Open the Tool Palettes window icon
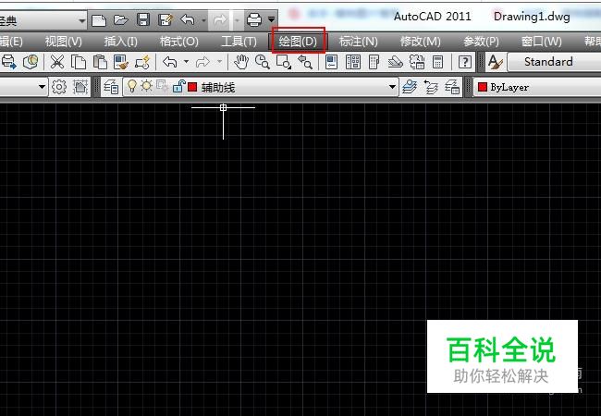The height and width of the screenshot is (416, 601). click(x=374, y=62)
